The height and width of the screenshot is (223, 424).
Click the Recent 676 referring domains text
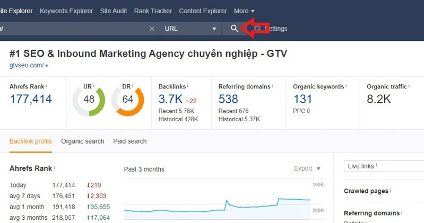click(x=233, y=111)
